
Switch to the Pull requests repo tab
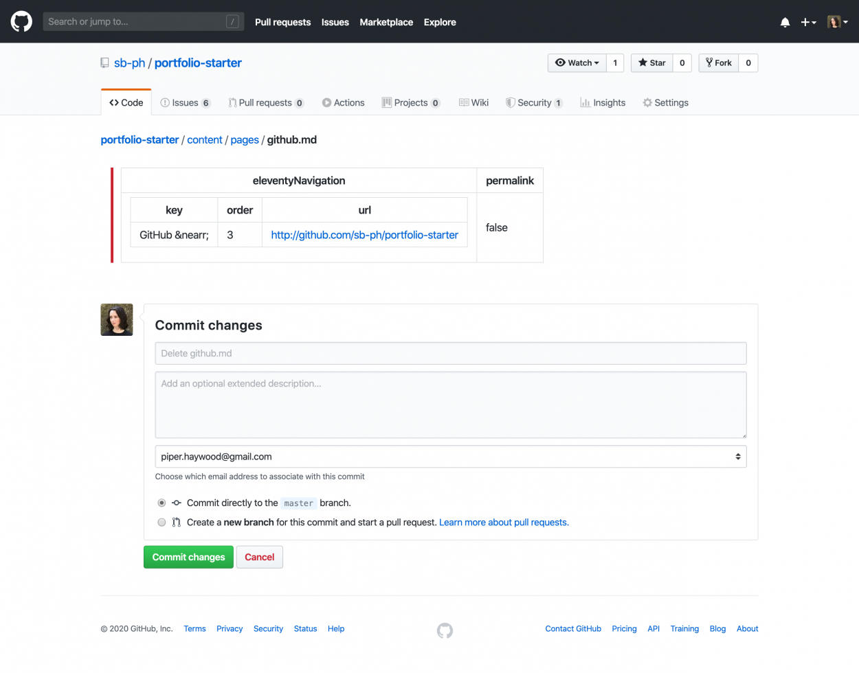click(266, 102)
